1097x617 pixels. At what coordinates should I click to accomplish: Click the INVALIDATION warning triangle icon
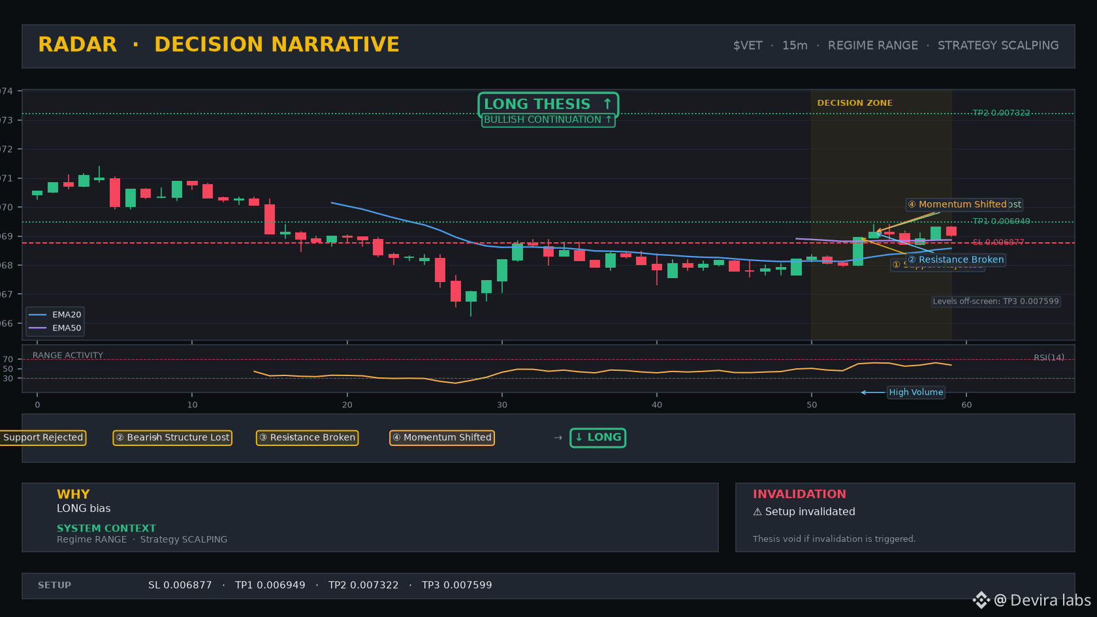(757, 512)
